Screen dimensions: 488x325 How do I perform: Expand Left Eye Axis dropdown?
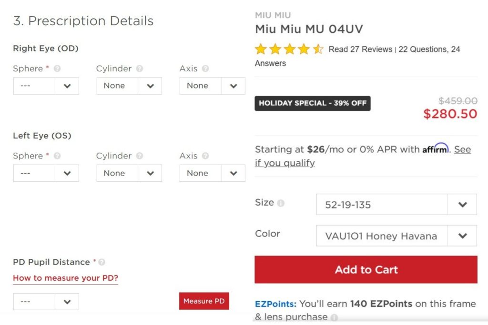coord(212,173)
